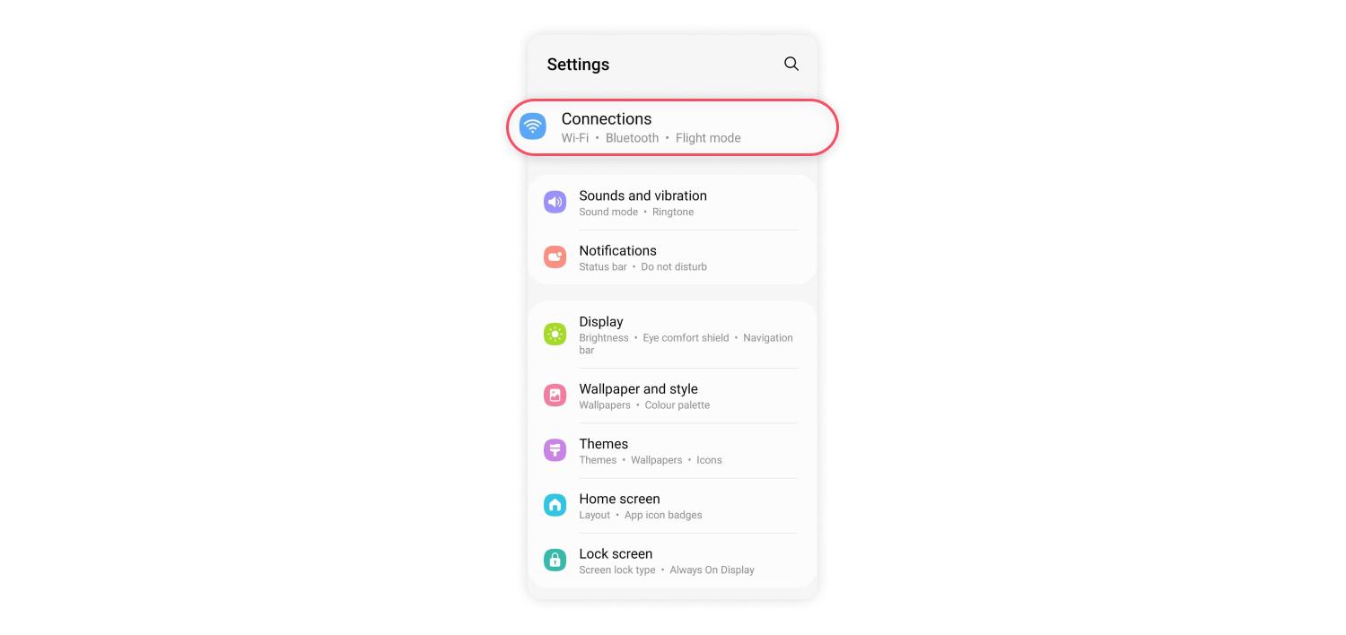Open the Connections settings entry
This screenshot has width=1346, height=635.
click(x=672, y=127)
